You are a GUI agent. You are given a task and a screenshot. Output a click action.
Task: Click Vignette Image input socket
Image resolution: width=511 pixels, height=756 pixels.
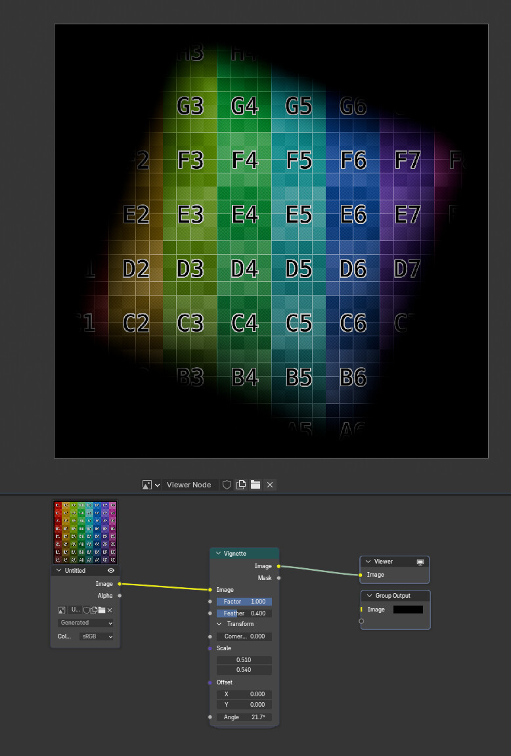(x=210, y=590)
